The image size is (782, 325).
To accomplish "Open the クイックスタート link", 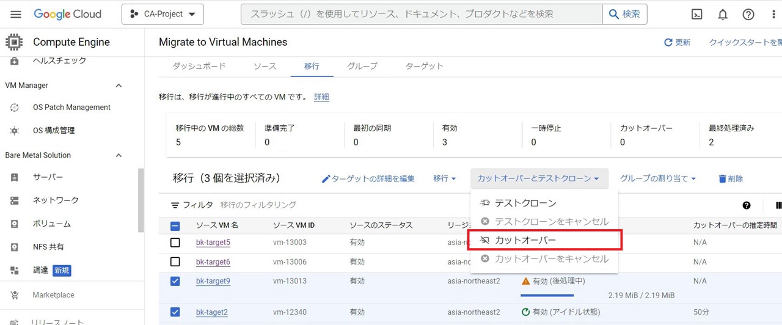I will [x=745, y=42].
